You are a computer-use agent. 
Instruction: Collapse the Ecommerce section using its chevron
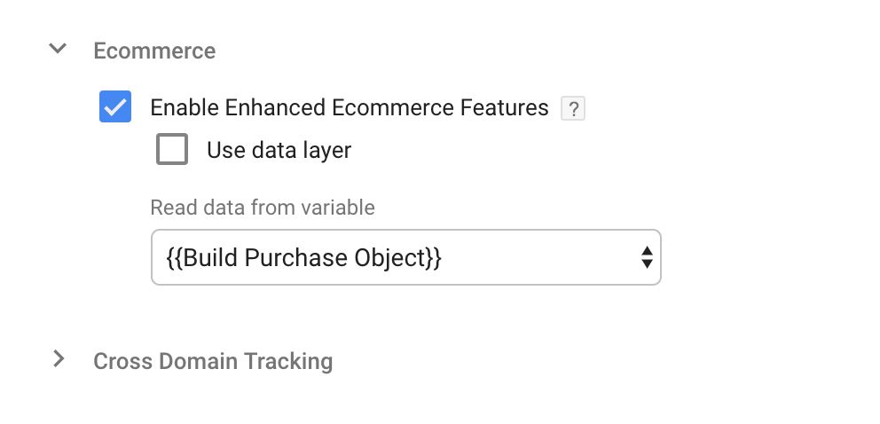(x=58, y=49)
